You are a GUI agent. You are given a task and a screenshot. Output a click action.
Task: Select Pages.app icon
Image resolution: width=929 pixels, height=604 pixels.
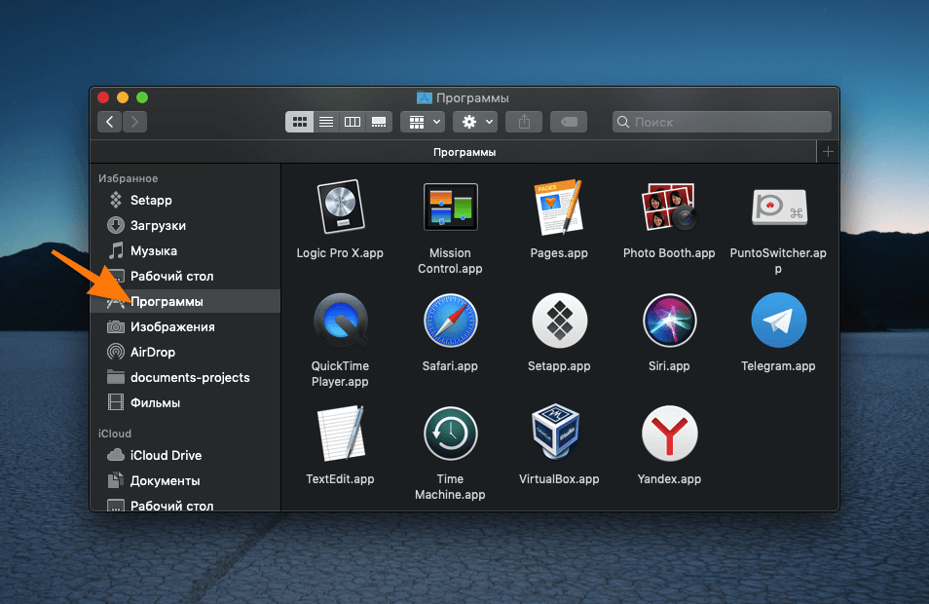point(559,207)
